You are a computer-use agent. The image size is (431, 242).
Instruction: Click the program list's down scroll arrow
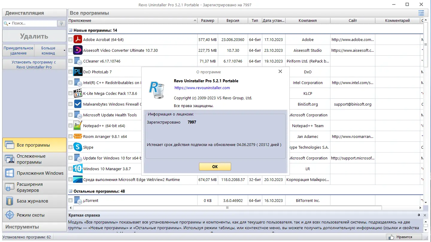(x=426, y=203)
